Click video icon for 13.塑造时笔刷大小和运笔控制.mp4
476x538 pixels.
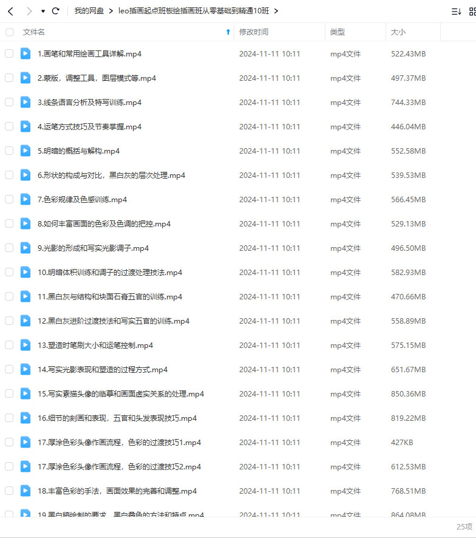tap(25, 345)
